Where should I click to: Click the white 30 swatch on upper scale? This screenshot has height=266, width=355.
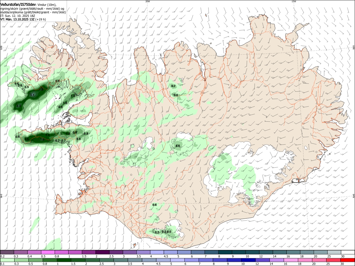(348, 252)
